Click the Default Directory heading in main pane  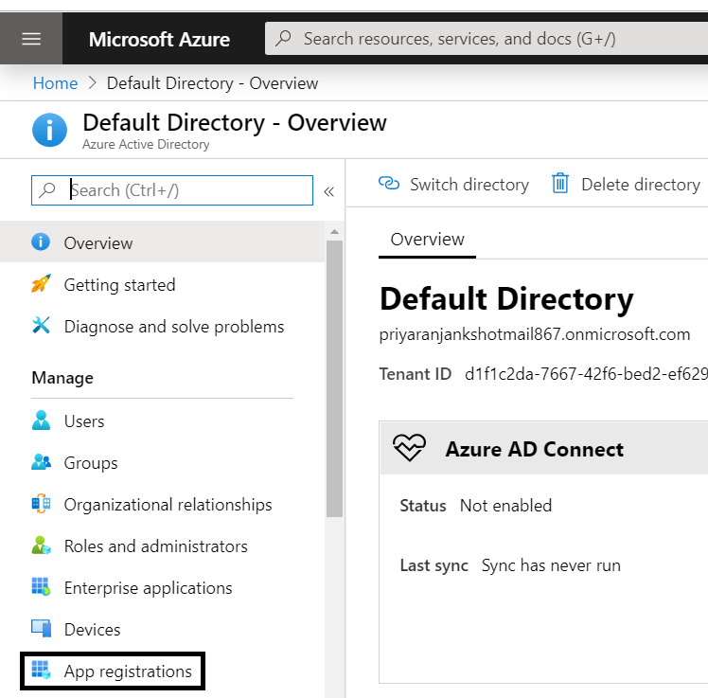506,299
